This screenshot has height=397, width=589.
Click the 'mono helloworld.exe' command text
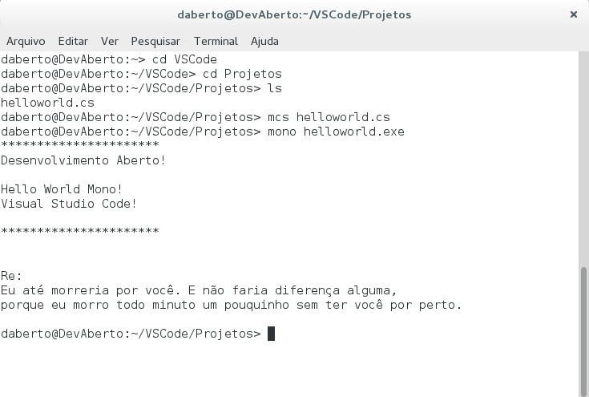click(336, 132)
